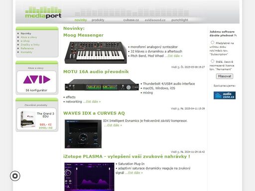Read more on the WAVES IDX article
255x191 pixels.
tap(113, 125)
